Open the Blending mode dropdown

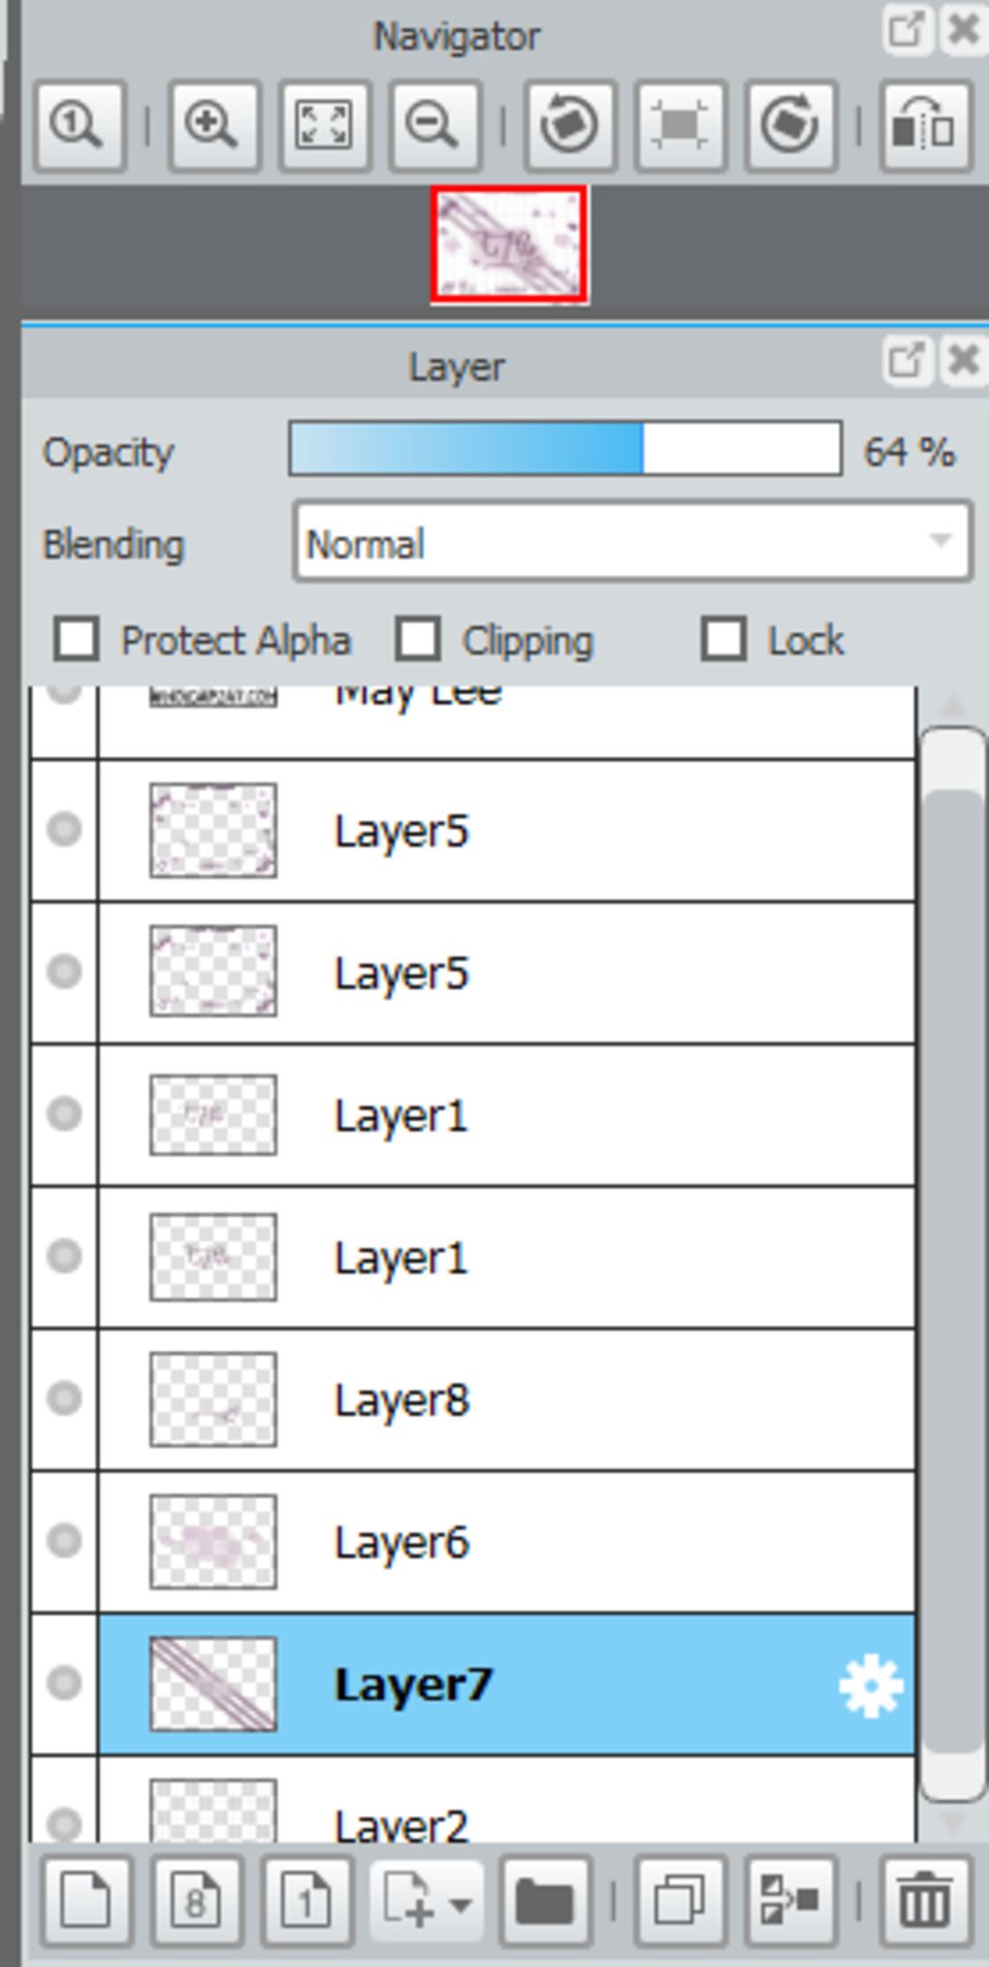pos(633,542)
